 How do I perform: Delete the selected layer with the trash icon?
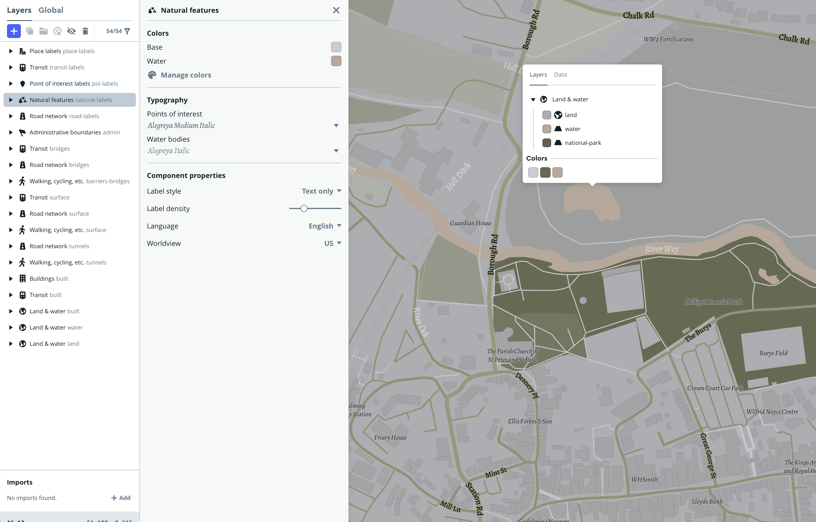pos(85,31)
